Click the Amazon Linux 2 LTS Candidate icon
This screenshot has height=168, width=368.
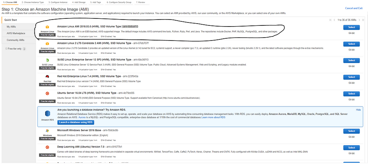coord(47,44)
